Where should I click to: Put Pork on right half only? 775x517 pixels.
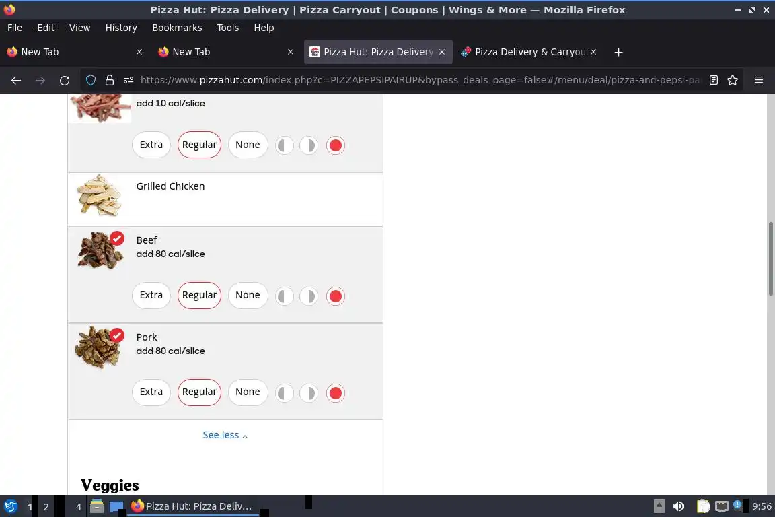(x=309, y=393)
